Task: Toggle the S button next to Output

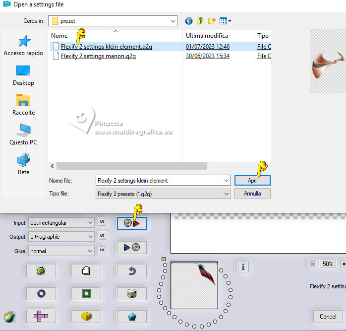Action: (x=102, y=236)
